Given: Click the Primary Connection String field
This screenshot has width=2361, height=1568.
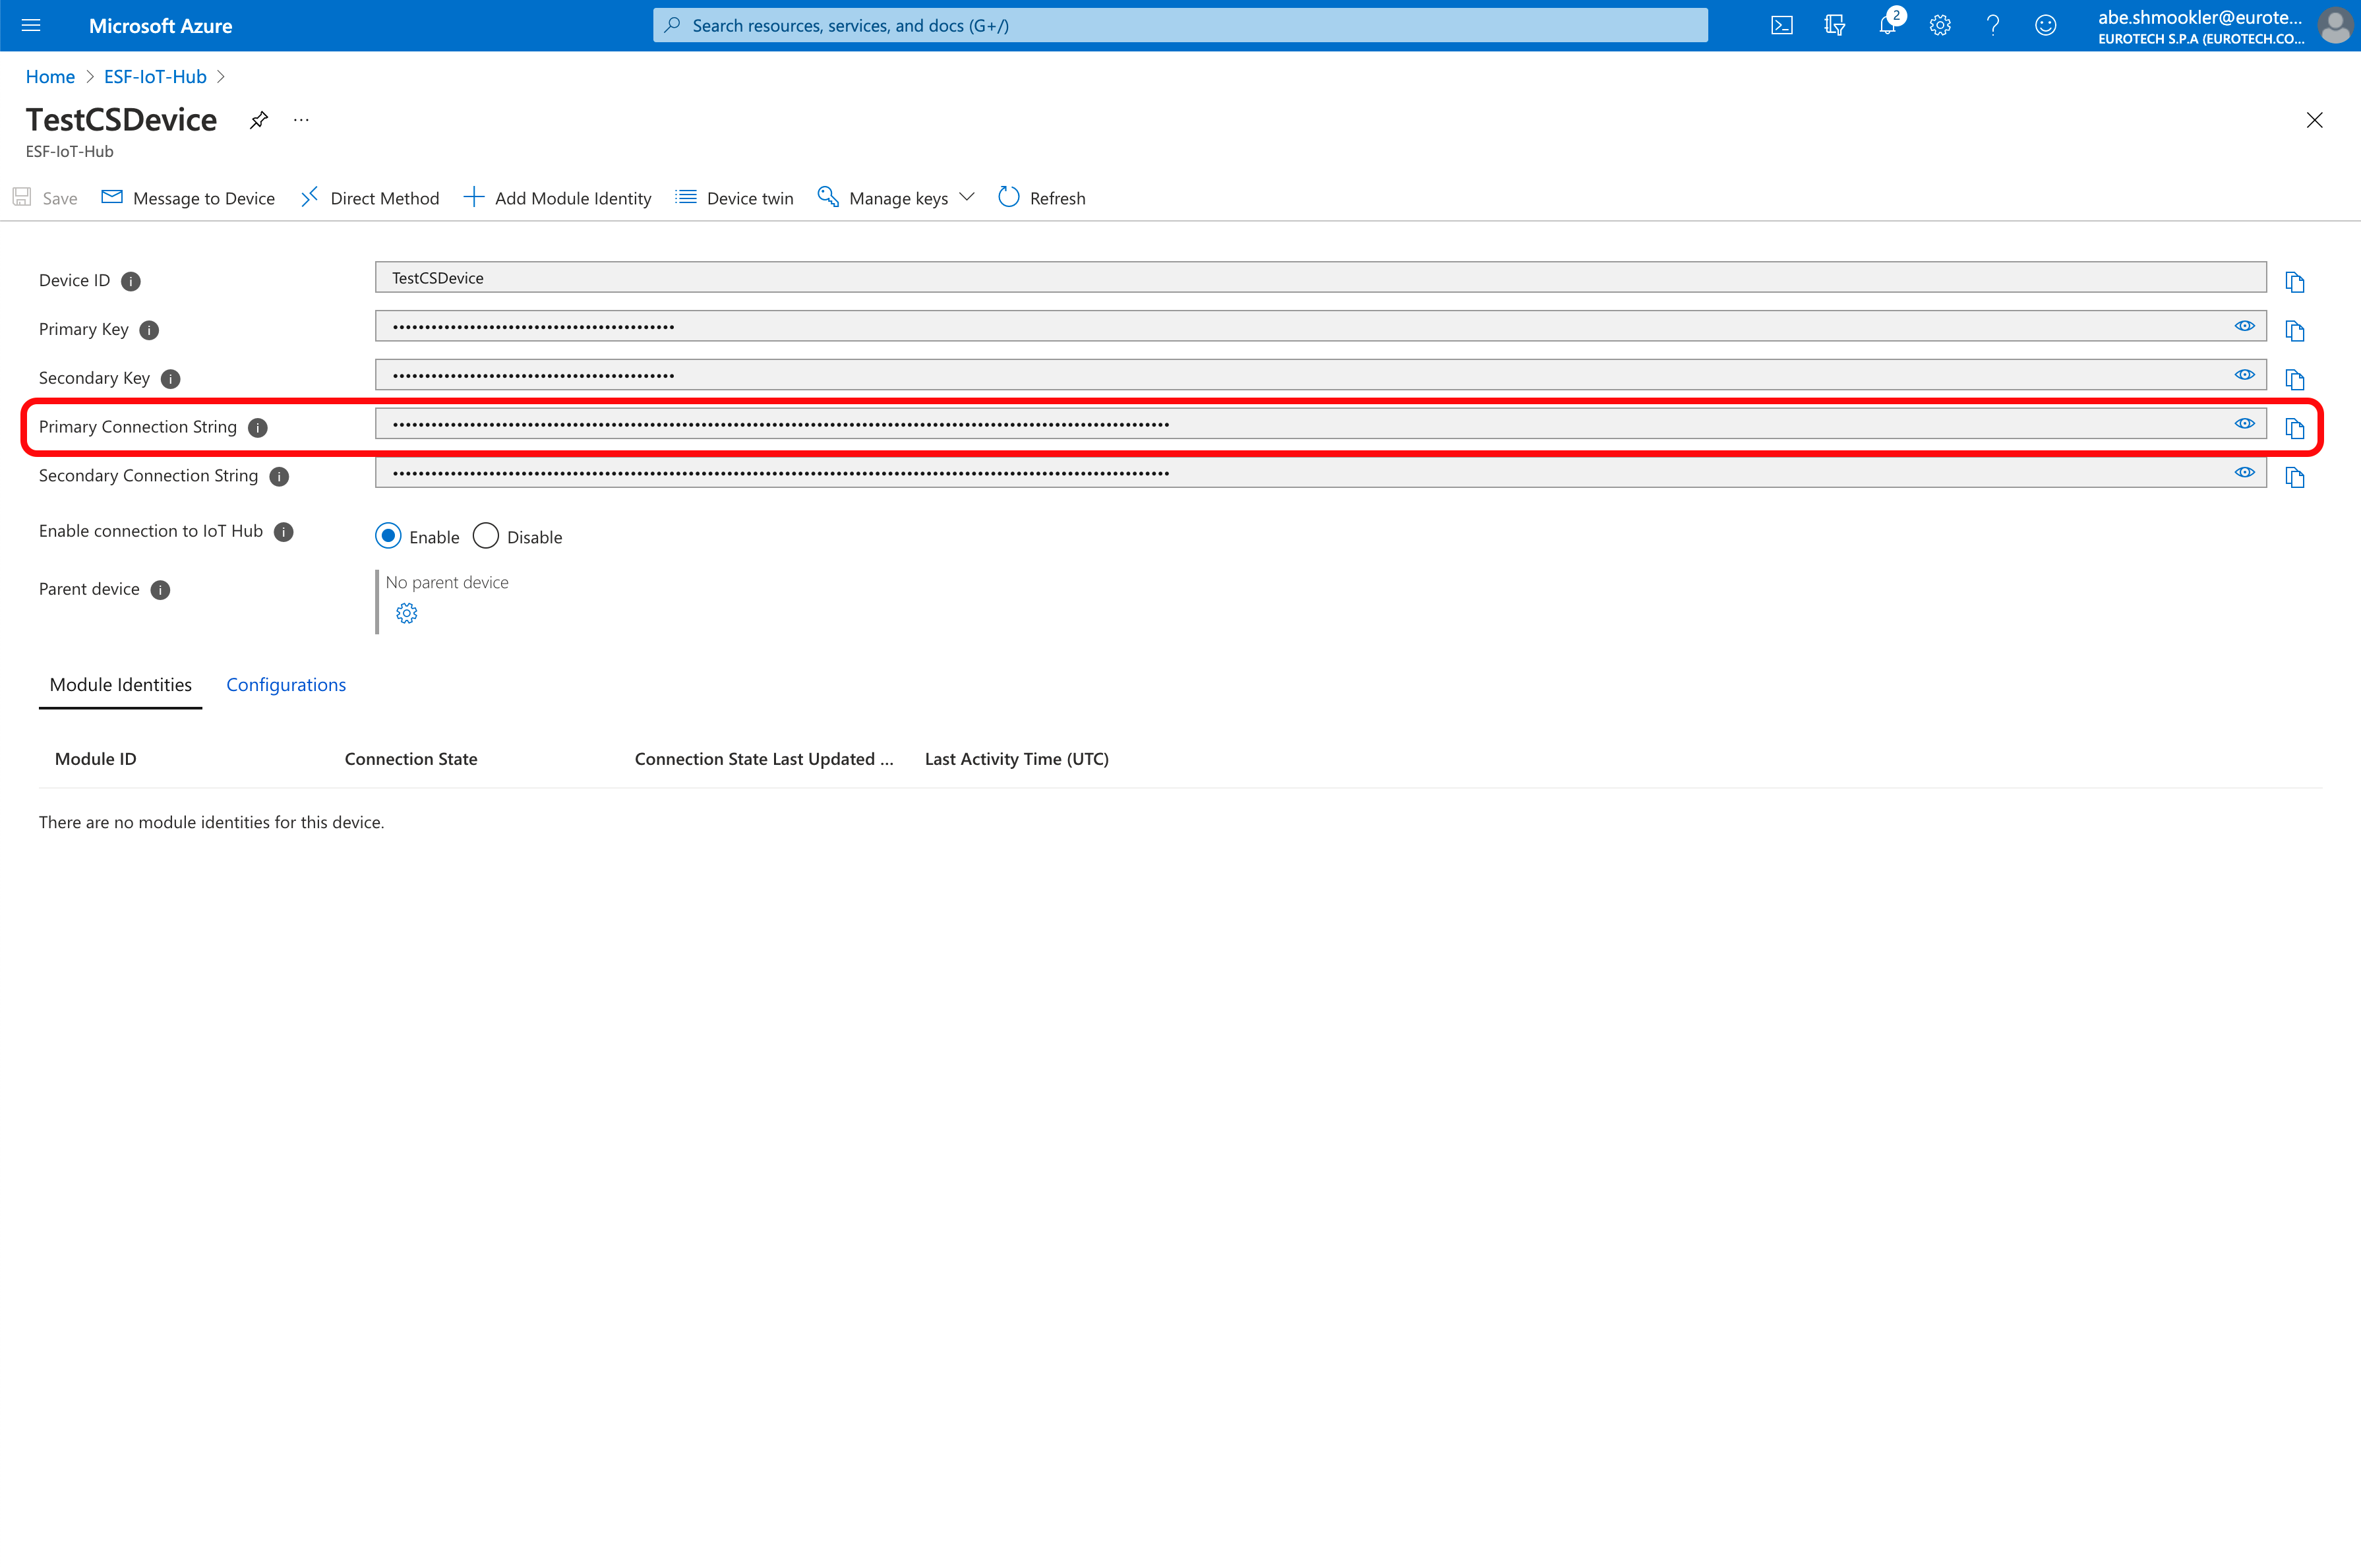Looking at the screenshot, I should [1320, 424].
